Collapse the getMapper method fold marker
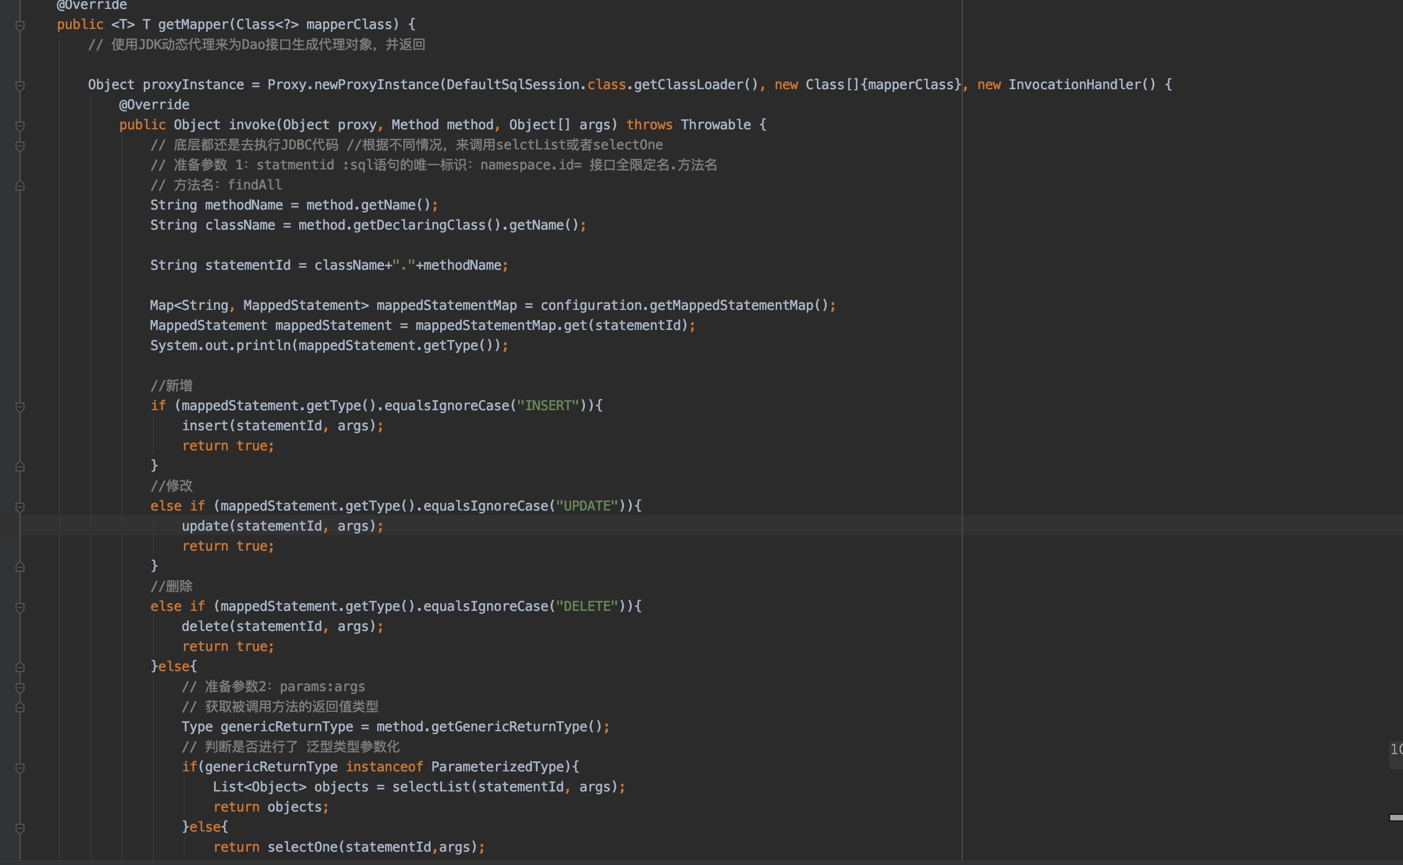The image size is (1403, 865). click(x=20, y=25)
